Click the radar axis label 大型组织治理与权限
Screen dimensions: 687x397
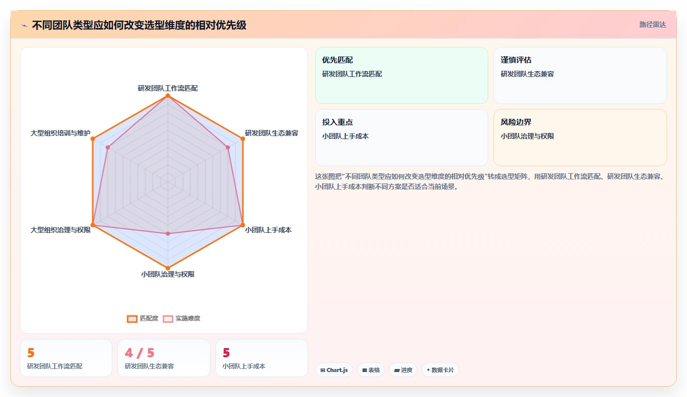click(x=60, y=230)
